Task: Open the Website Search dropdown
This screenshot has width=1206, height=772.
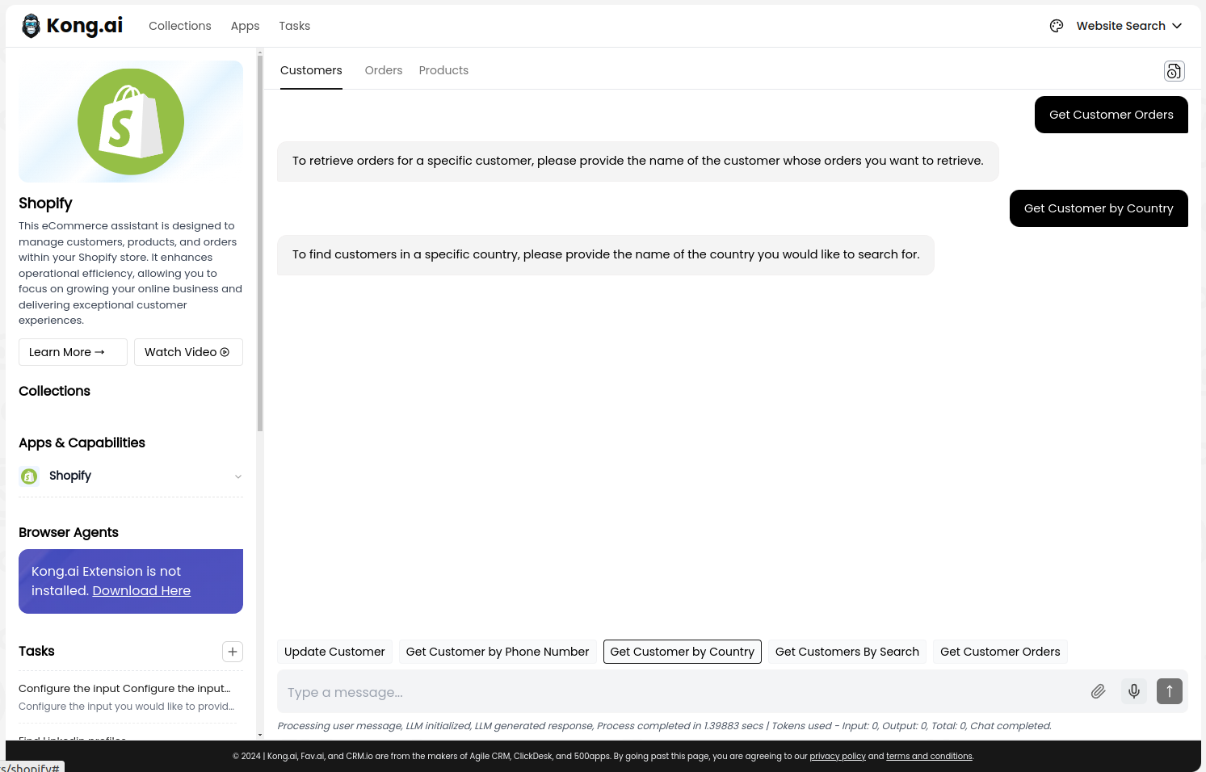Action: pyautogui.click(x=1128, y=26)
